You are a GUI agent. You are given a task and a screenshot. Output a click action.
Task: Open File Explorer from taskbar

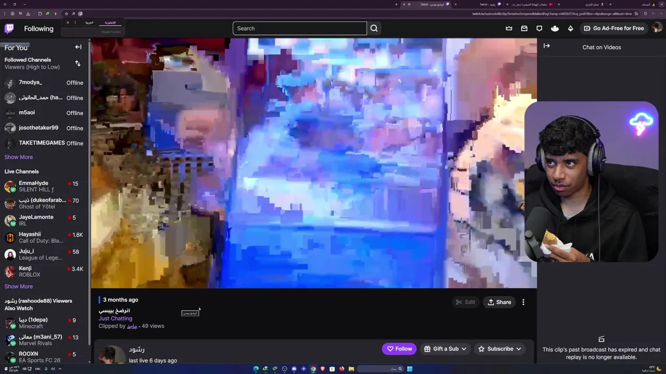351,369
